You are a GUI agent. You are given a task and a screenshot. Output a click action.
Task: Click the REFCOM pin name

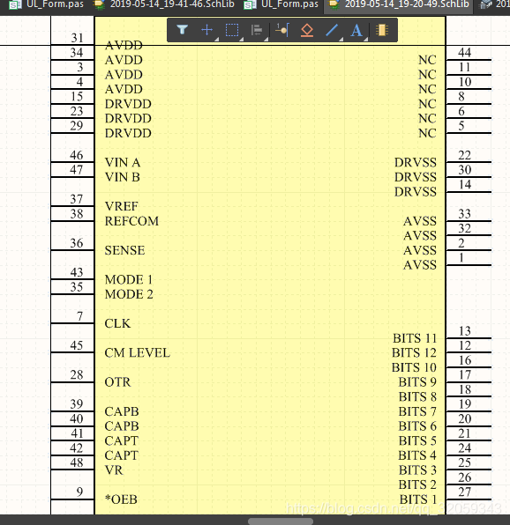tap(131, 221)
